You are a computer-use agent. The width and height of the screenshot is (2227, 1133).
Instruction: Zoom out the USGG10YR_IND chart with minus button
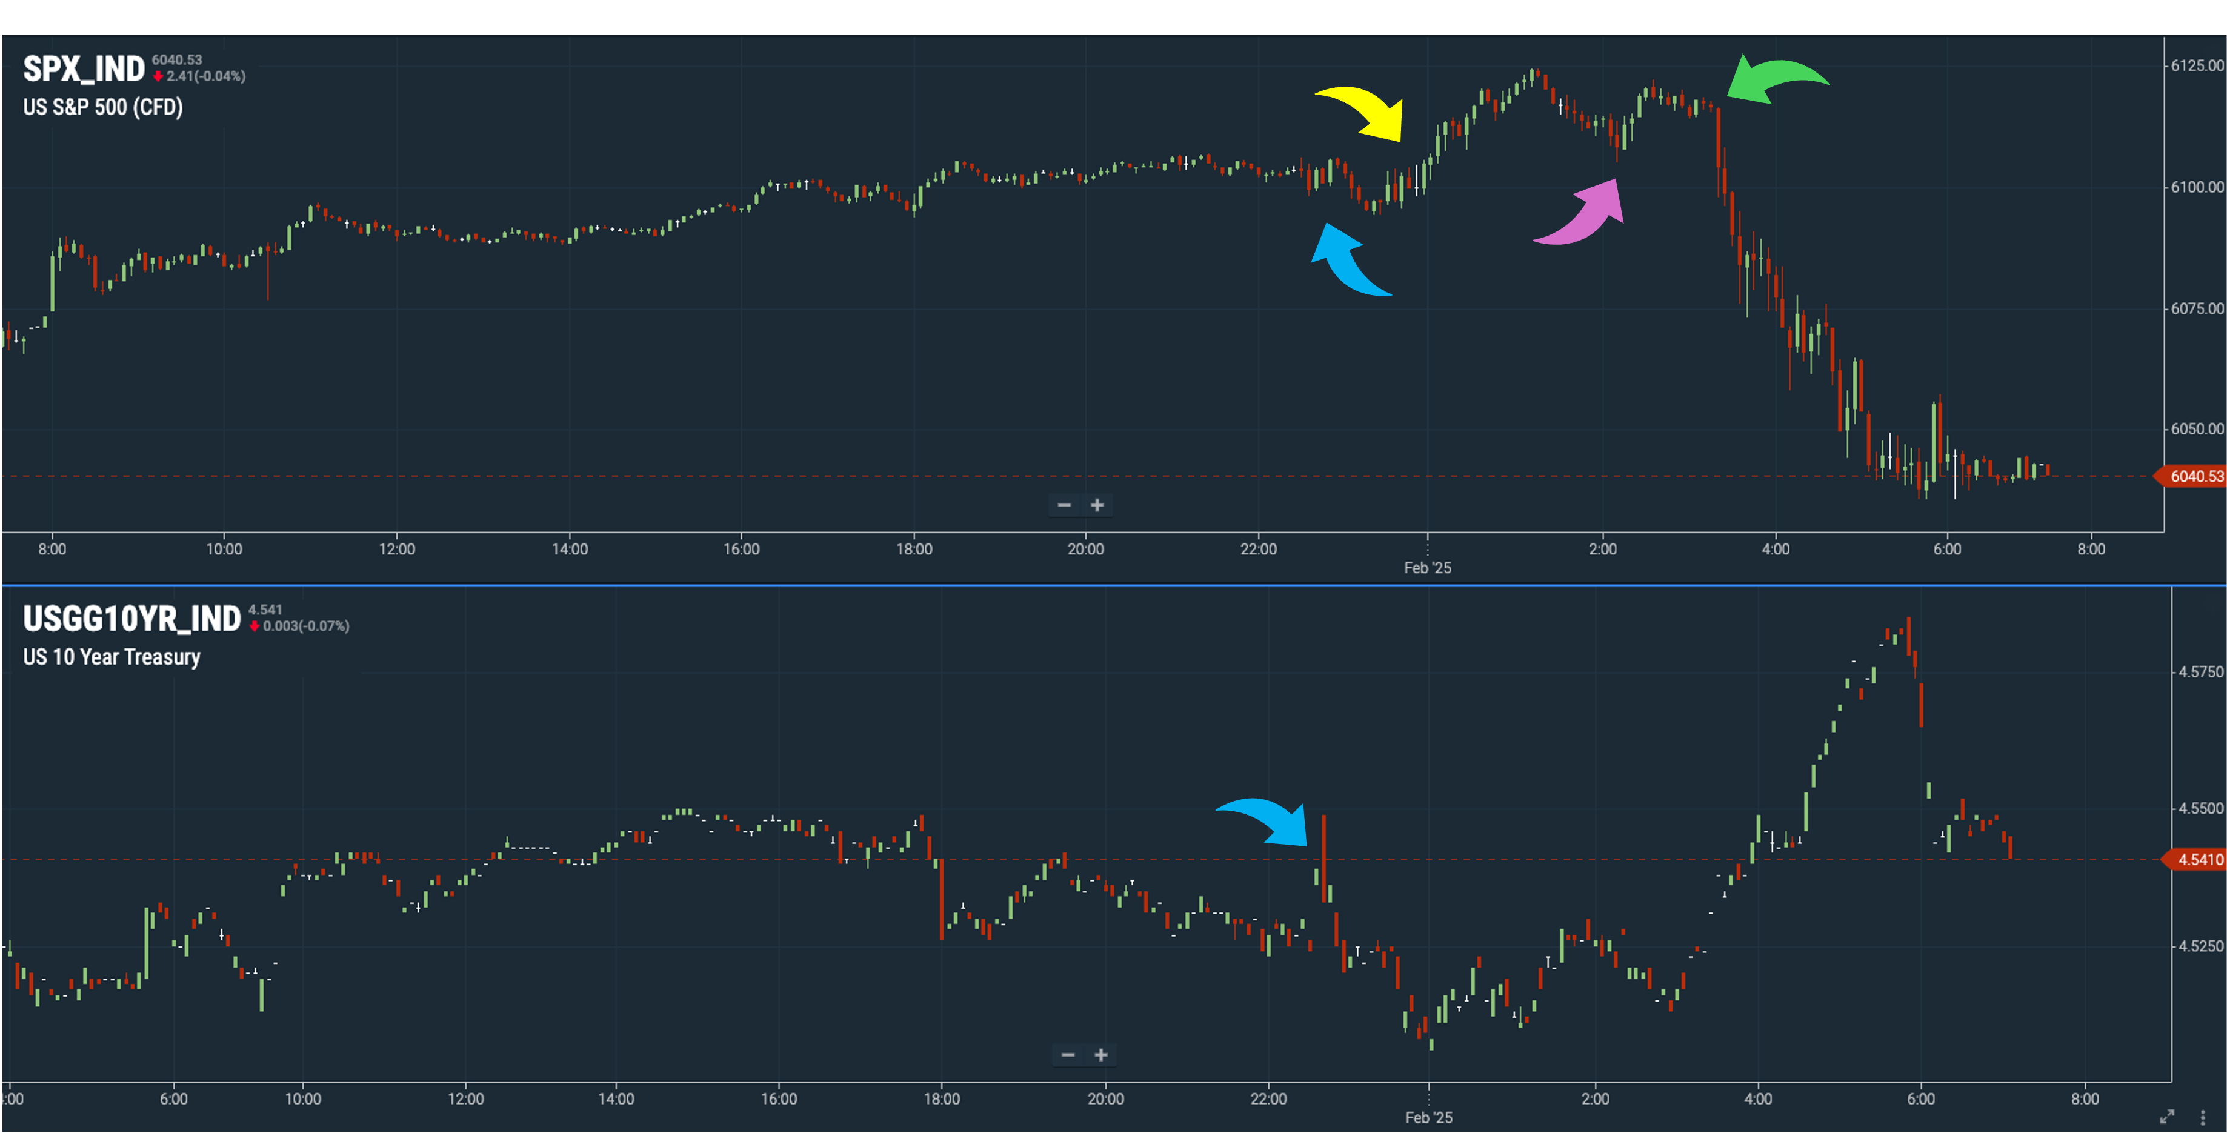pos(1068,1054)
